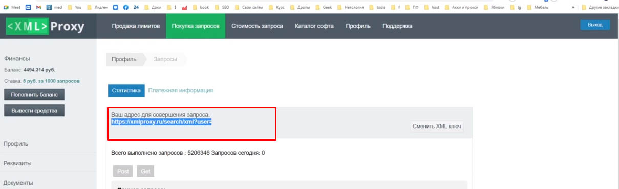Open Профиль in the left sidebar
The image size is (619, 189).
(x=16, y=144)
